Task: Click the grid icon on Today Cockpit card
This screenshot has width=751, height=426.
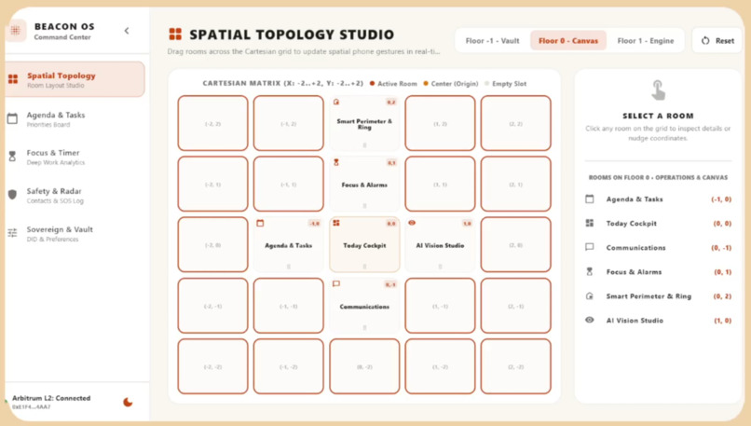Action: pyautogui.click(x=336, y=224)
